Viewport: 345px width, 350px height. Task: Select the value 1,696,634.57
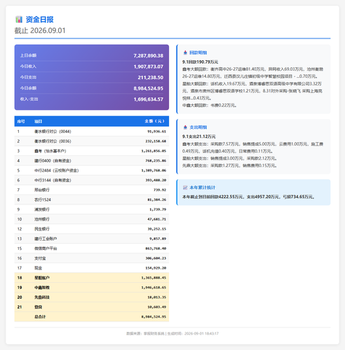[x=149, y=99]
